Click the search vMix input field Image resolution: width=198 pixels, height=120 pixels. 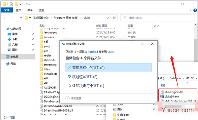157,18
